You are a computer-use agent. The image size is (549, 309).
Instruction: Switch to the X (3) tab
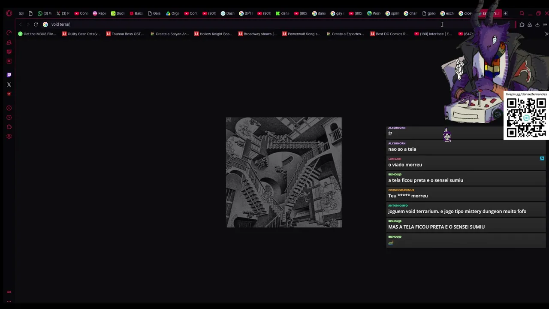click(63, 13)
